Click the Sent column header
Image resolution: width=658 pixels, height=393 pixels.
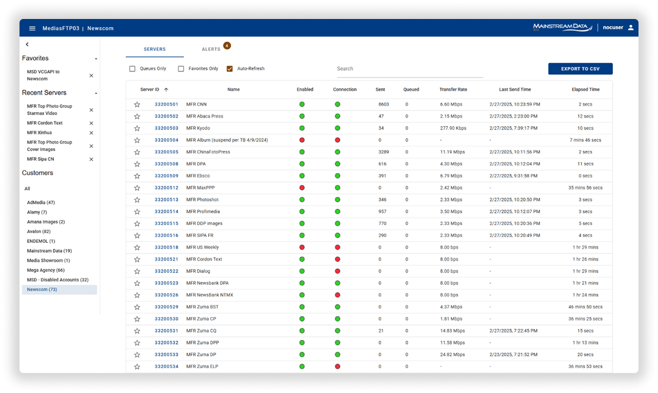(380, 89)
